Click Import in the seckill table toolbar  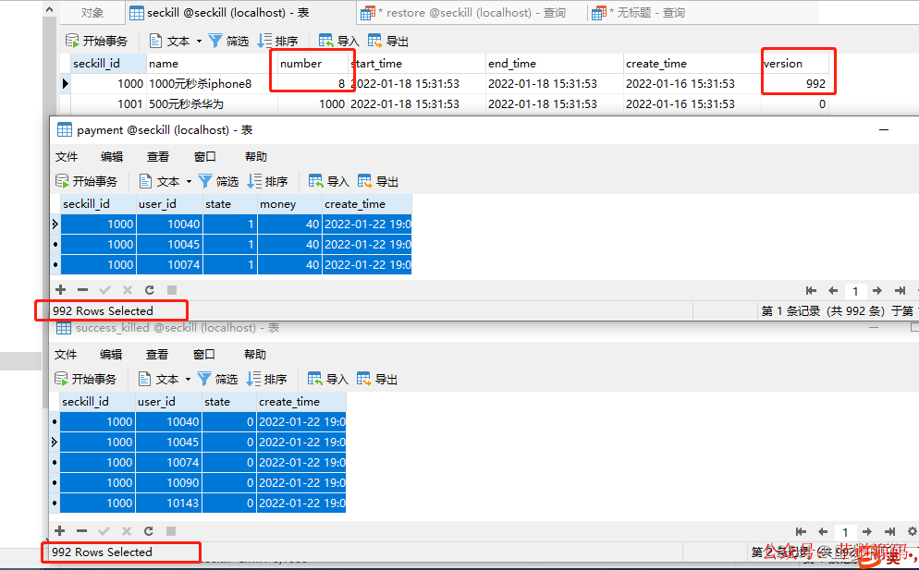pyautogui.click(x=338, y=41)
